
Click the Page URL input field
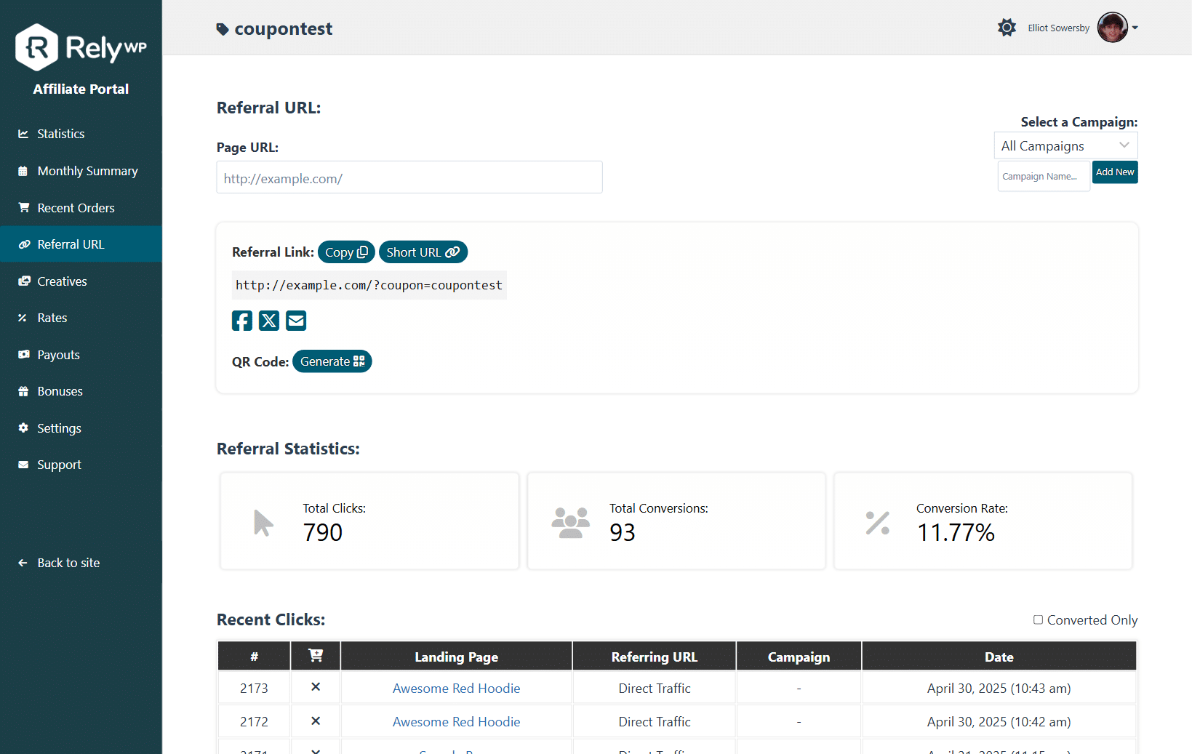[x=409, y=177]
